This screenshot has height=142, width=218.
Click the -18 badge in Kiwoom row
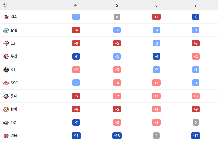click(117, 136)
